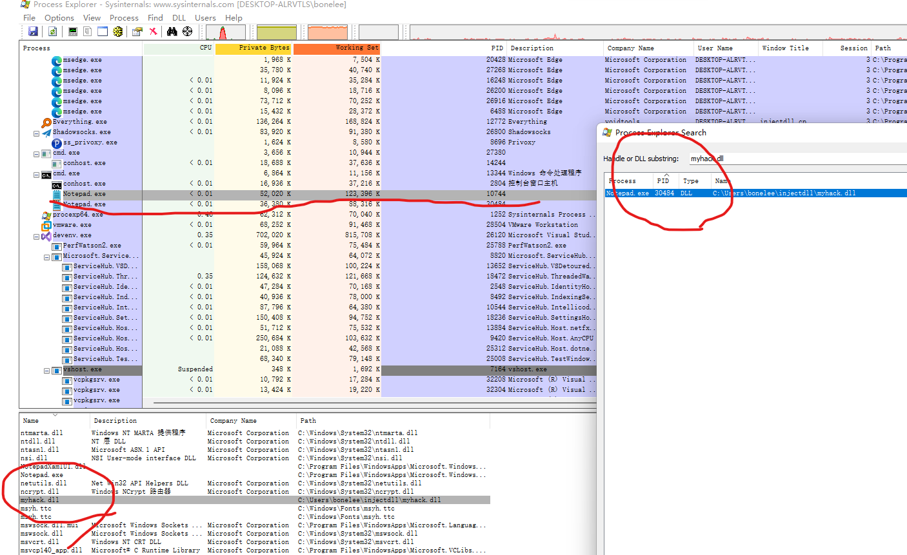Select the ServiceHub.Thr... process row
Viewport: 907px width, 555px height.
pyautogui.click(x=308, y=277)
